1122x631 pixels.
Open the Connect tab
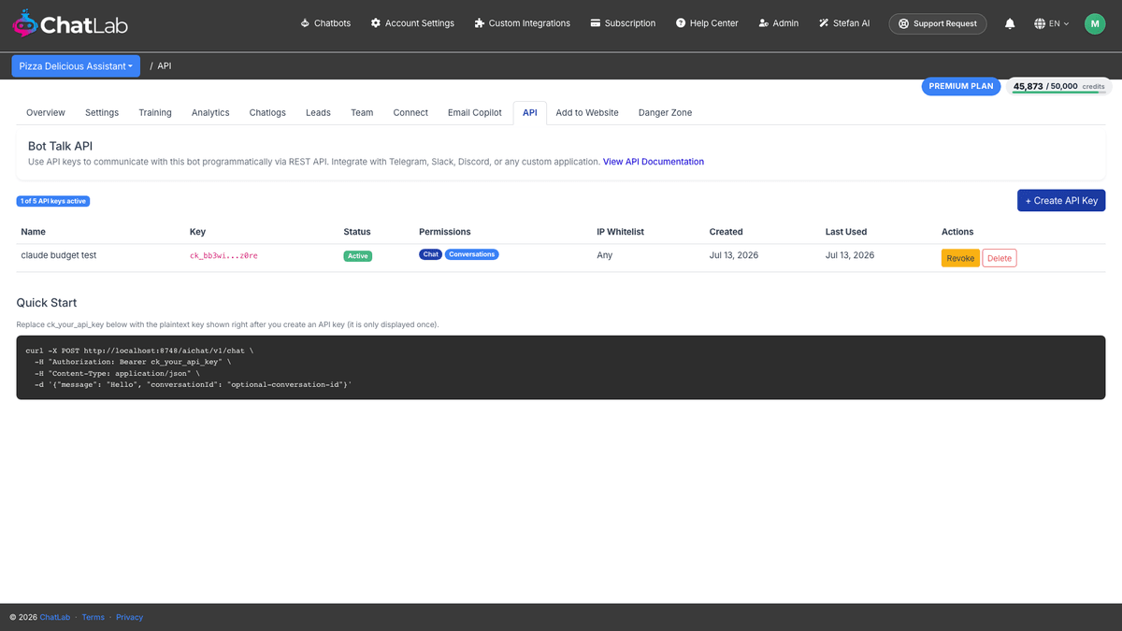pos(410,112)
